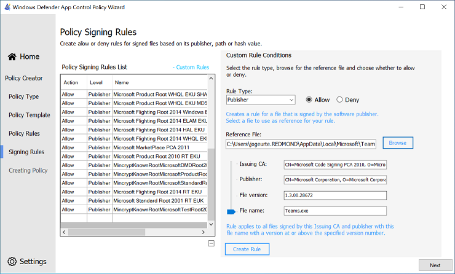Click the app logo in title bar
455x274 pixels.
pos(7,7)
